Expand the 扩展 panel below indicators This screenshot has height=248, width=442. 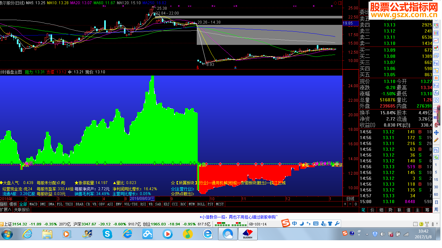point(6,210)
